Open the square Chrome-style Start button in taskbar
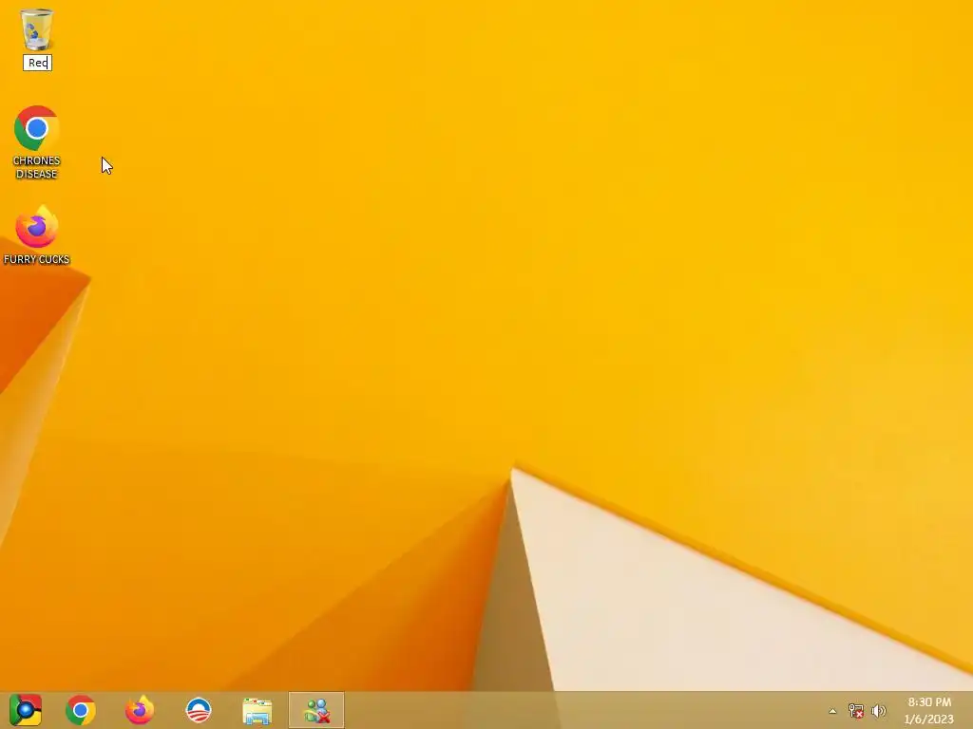 point(26,710)
